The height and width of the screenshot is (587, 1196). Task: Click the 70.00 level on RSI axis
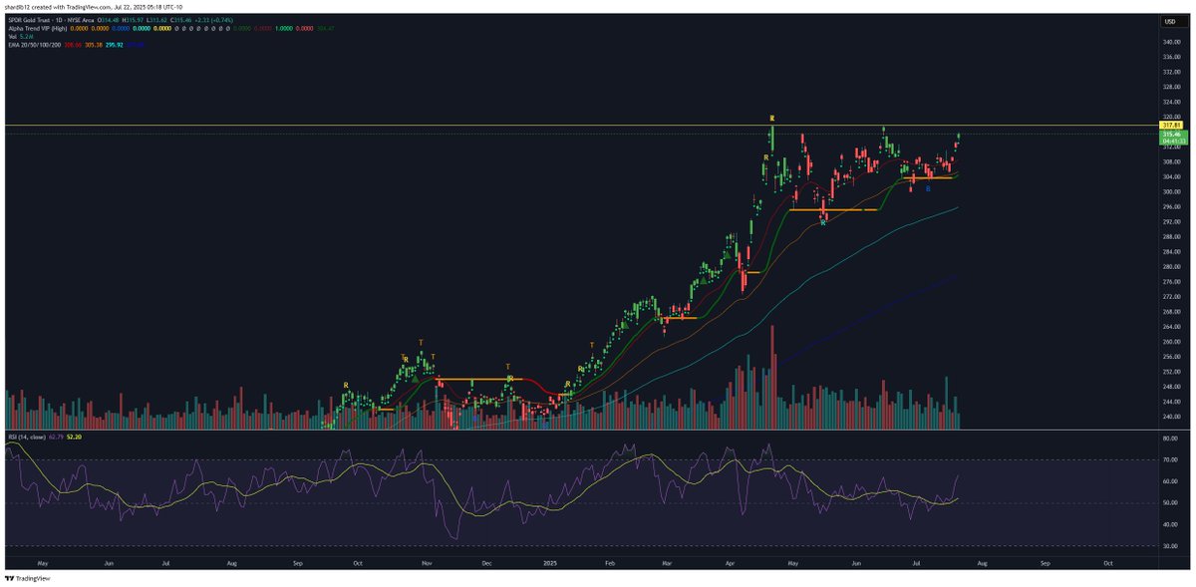point(1172,459)
